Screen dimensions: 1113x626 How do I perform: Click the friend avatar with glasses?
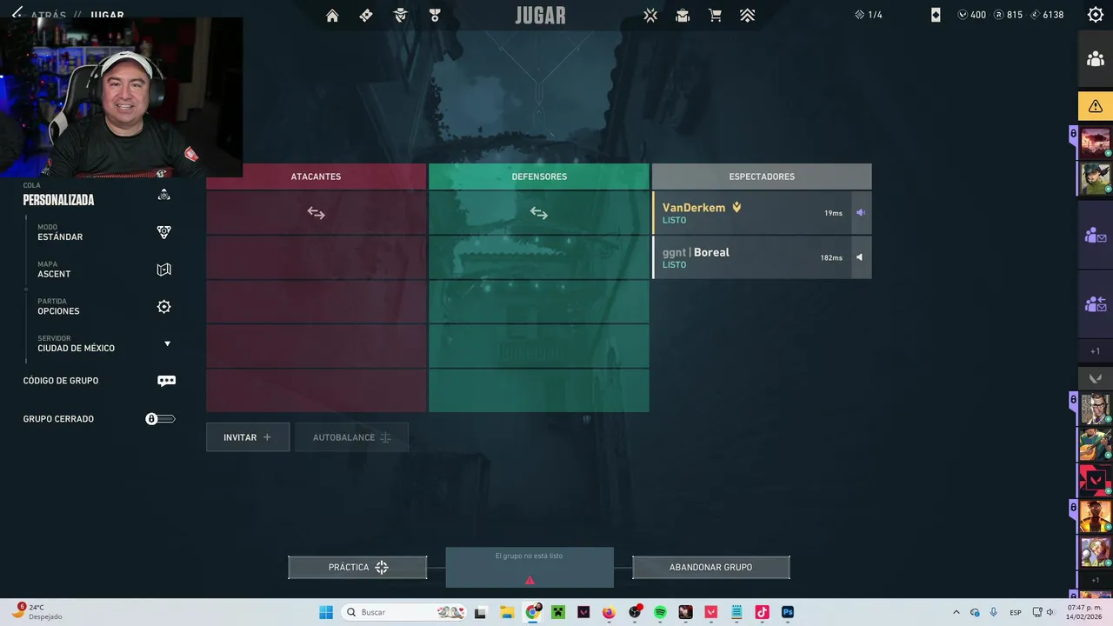tap(1096, 409)
